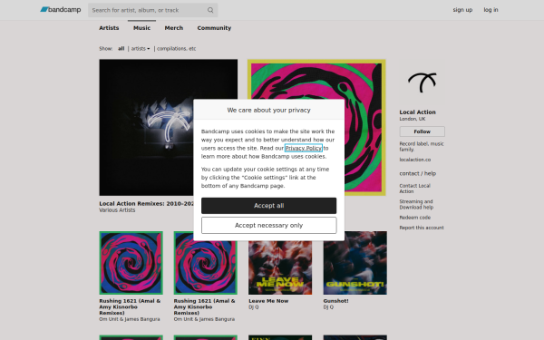This screenshot has width=544, height=340.
Task: Open first Rushing 1621 Remixes album thumbnail
Action: pos(131,263)
